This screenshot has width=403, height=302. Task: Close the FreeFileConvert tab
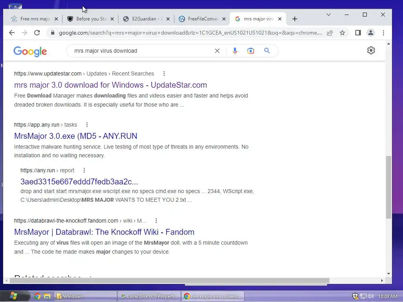pos(224,19)
